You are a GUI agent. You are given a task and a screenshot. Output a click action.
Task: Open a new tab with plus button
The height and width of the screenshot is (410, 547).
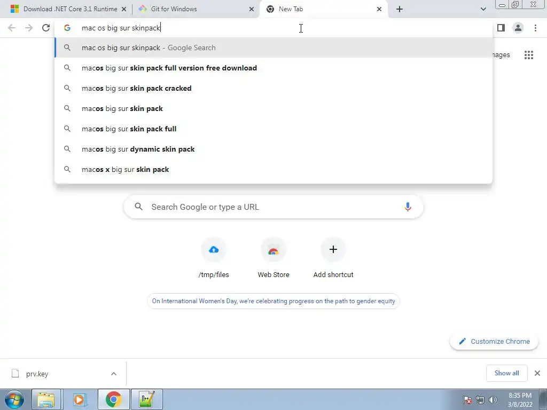tap(400, 9)
